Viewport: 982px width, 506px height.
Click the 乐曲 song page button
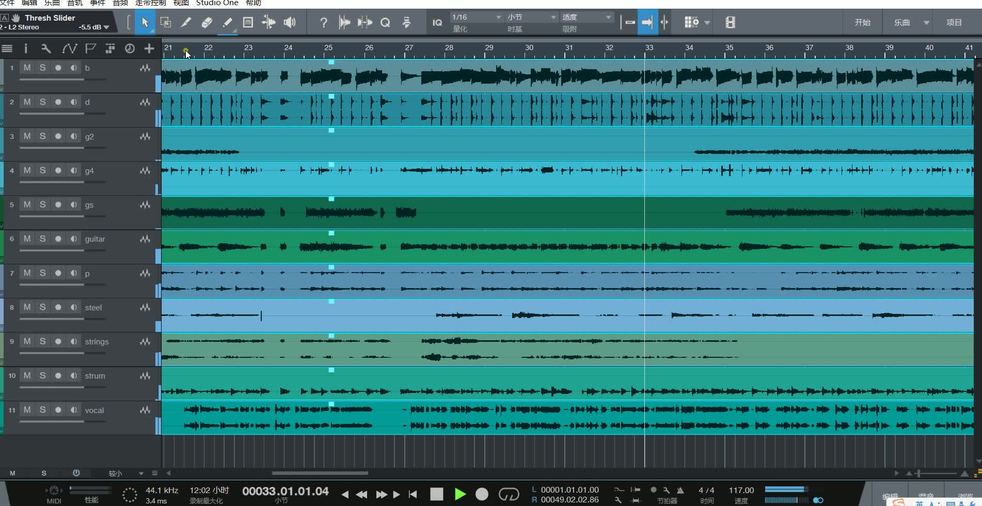click(902, 22)
